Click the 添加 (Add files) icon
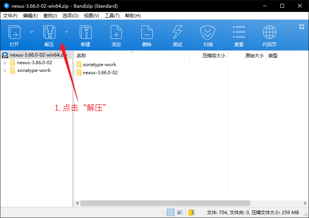 [x=116, y=32]
